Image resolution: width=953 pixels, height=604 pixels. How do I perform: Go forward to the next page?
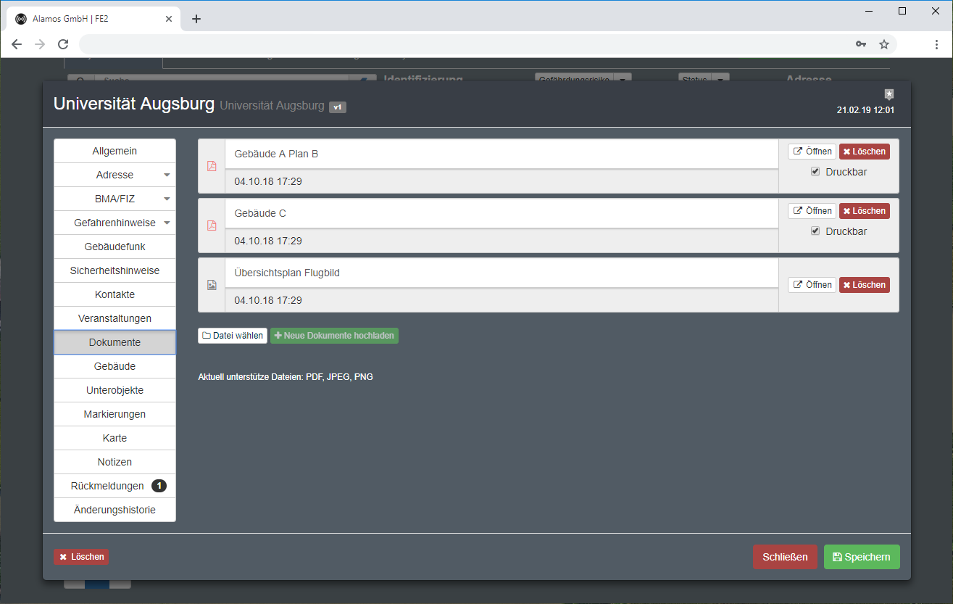pos(40,44)
